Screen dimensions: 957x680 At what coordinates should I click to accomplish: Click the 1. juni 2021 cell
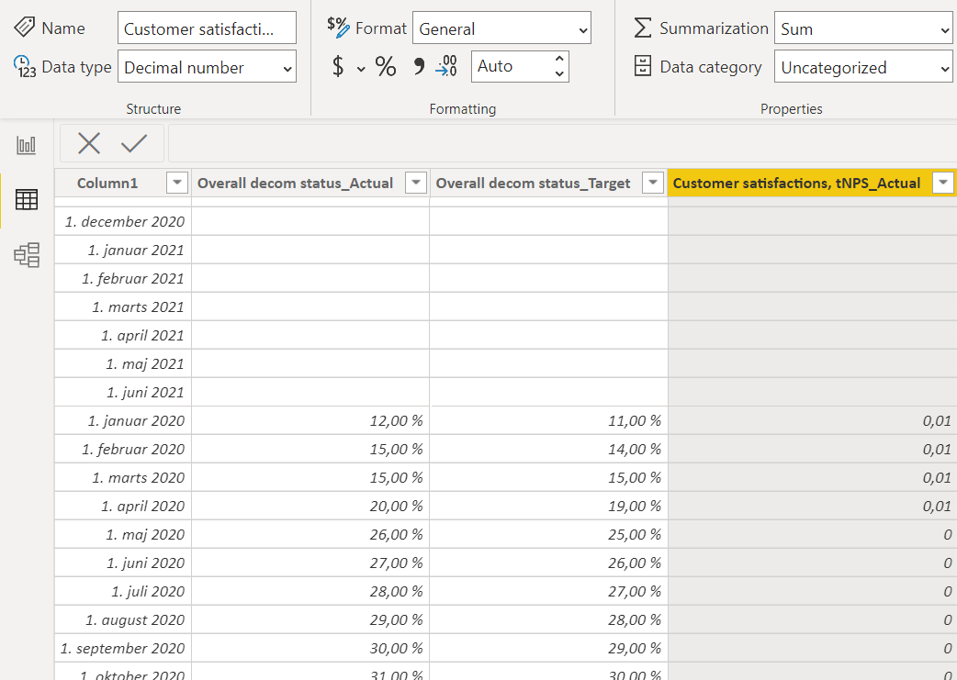pos(123,392)
